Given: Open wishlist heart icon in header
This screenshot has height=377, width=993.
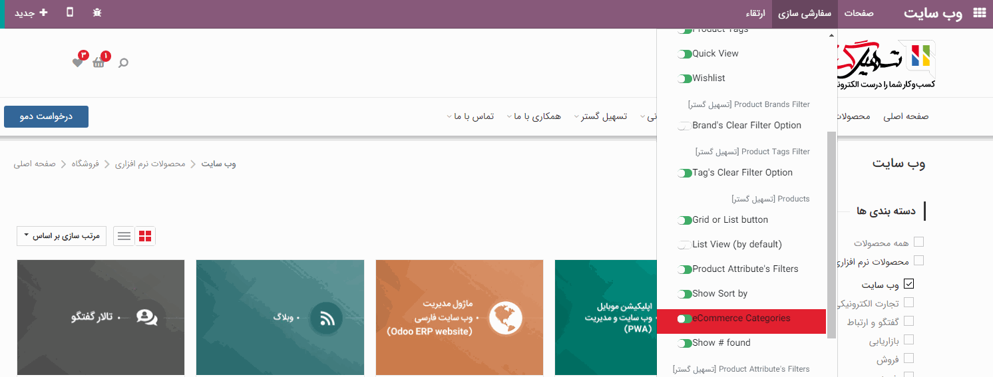Looking at the screenshot, I should (78, 63).
